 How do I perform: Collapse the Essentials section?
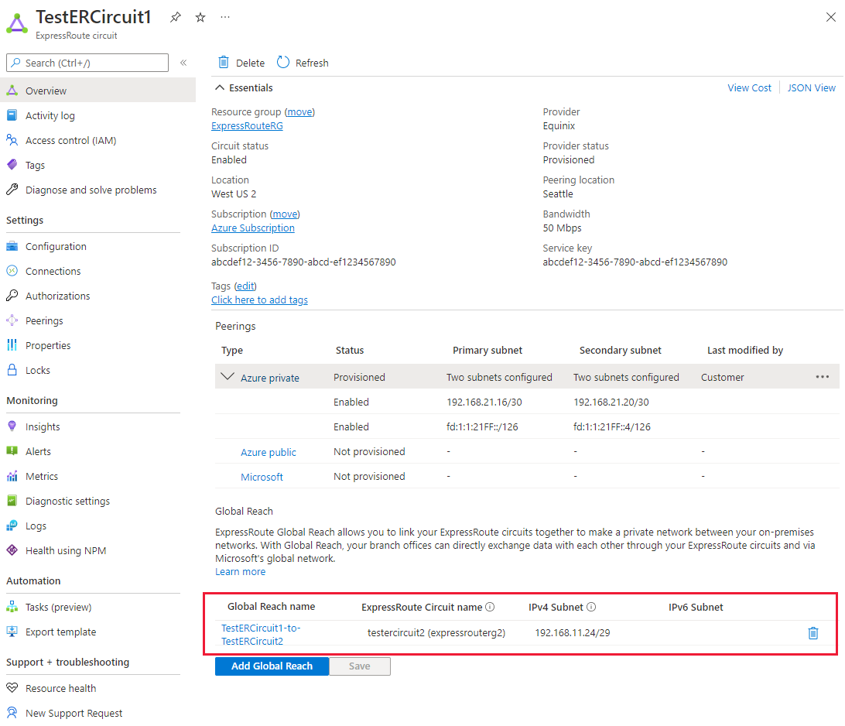[221, 87]
